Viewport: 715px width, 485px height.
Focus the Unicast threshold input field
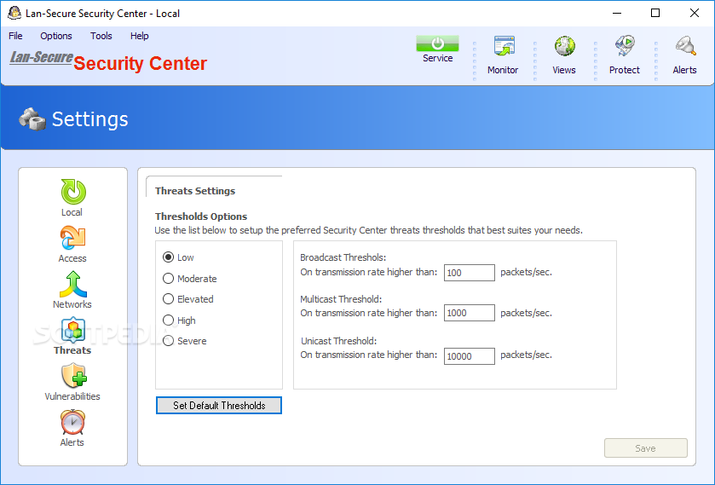tap(470, 356)
